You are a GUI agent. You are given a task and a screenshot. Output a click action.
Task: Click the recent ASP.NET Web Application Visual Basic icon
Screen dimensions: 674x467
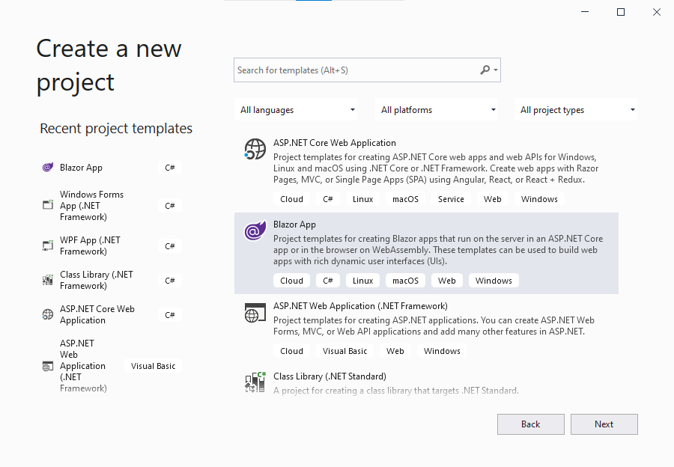tap(48, 366)
